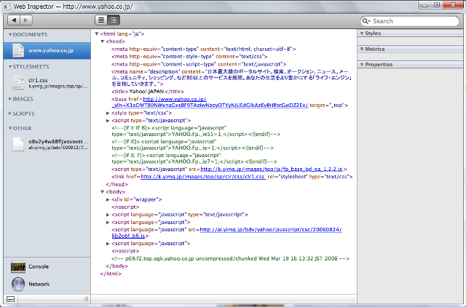Select the clr1.css stylesheet icon
This screenshot has height=307, width=466.
(x=17, y=83)
